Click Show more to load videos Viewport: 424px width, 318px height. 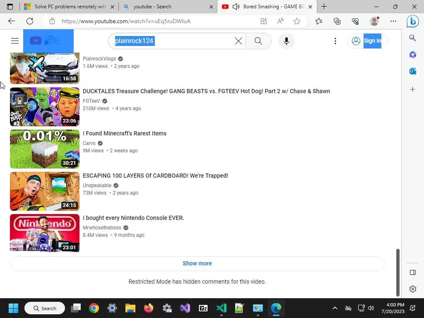[x=197, y=263]
